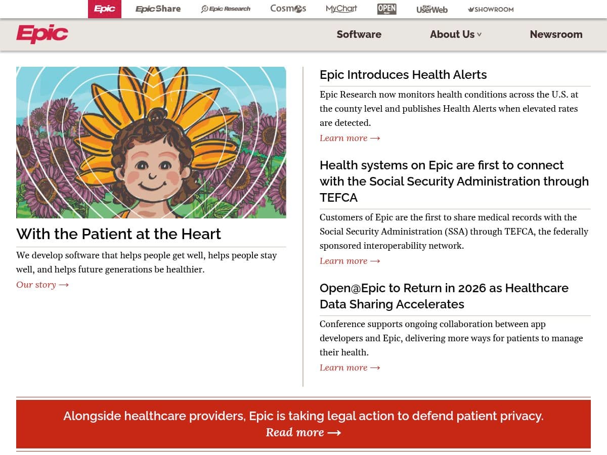607x455 pixels.
Task: Click the Our story link
Action: 42,285
